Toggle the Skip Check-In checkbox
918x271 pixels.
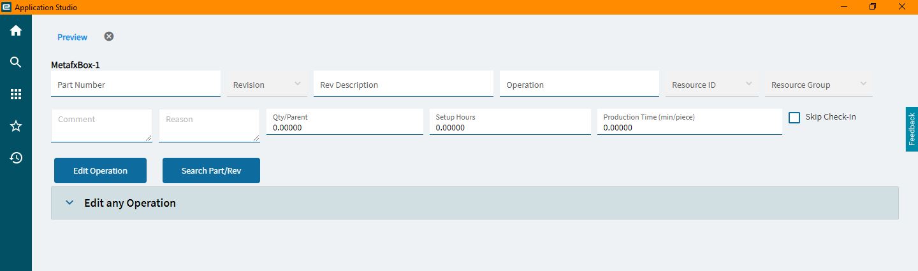[x=794, y=118]
